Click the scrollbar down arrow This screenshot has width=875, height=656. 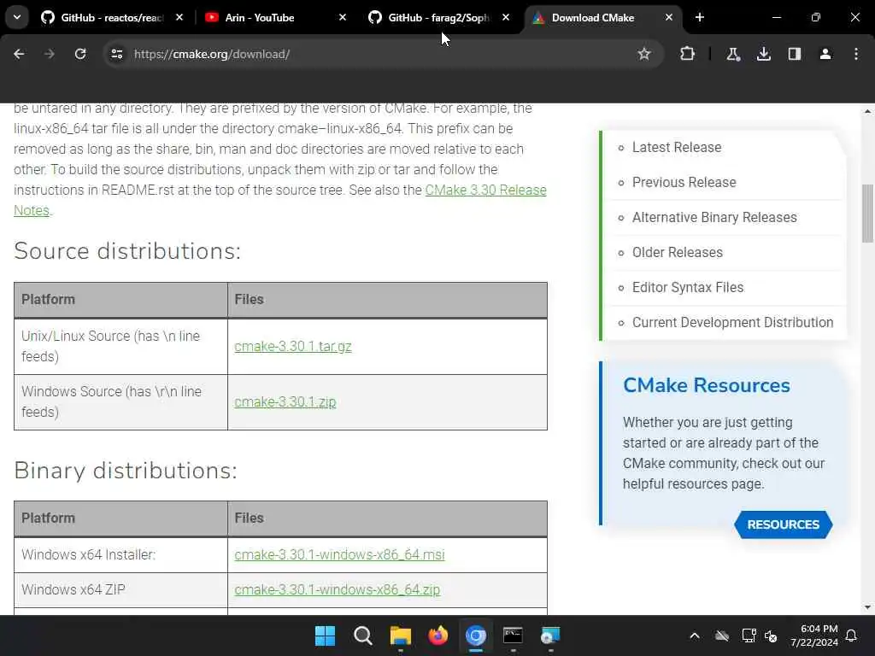coord(867,607)
